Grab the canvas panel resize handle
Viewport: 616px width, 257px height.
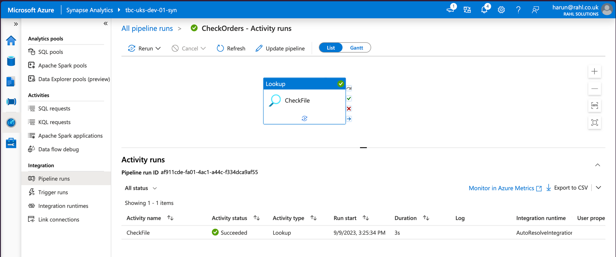tap(363, 148)
